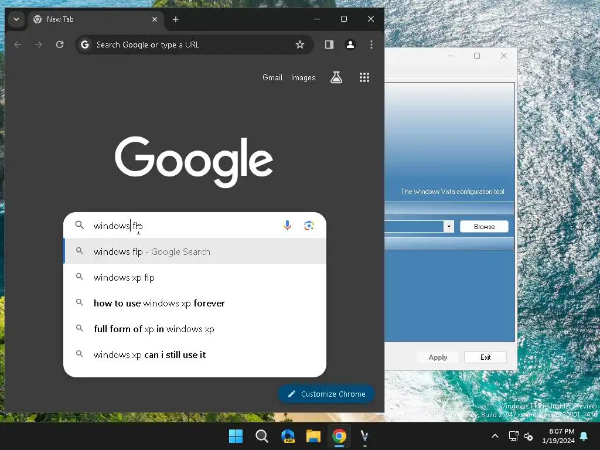Select the windows flp - Google Search suggestion

(x=195, y=251)
